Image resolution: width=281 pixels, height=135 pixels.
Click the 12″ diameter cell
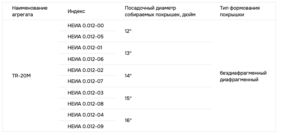click(x=128, y=31)
